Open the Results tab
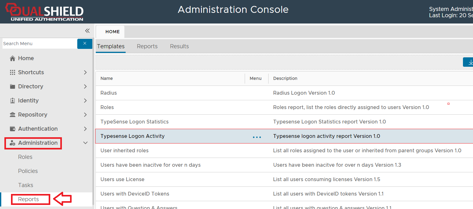This screenshot has width=473, height=209. (x=179, y=46)
